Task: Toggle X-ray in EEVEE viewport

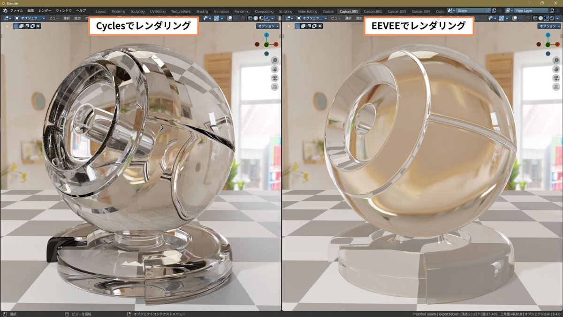Action: 528,18
